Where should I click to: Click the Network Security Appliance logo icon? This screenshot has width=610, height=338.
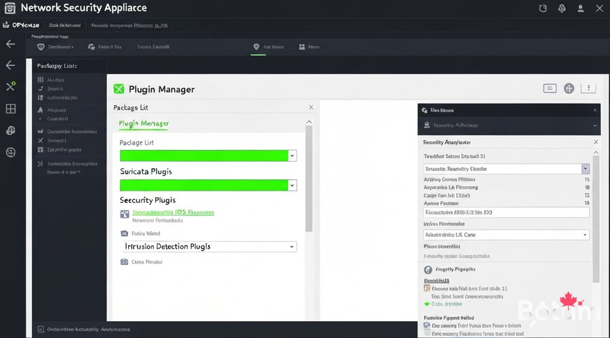click(9, 8)
